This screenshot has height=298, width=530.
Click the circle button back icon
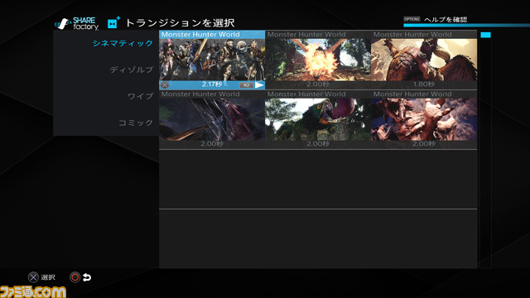point(75,277)
